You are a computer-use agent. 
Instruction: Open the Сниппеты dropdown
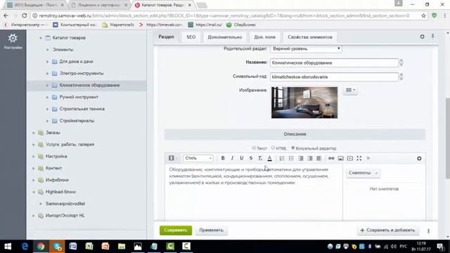point(363,173)
